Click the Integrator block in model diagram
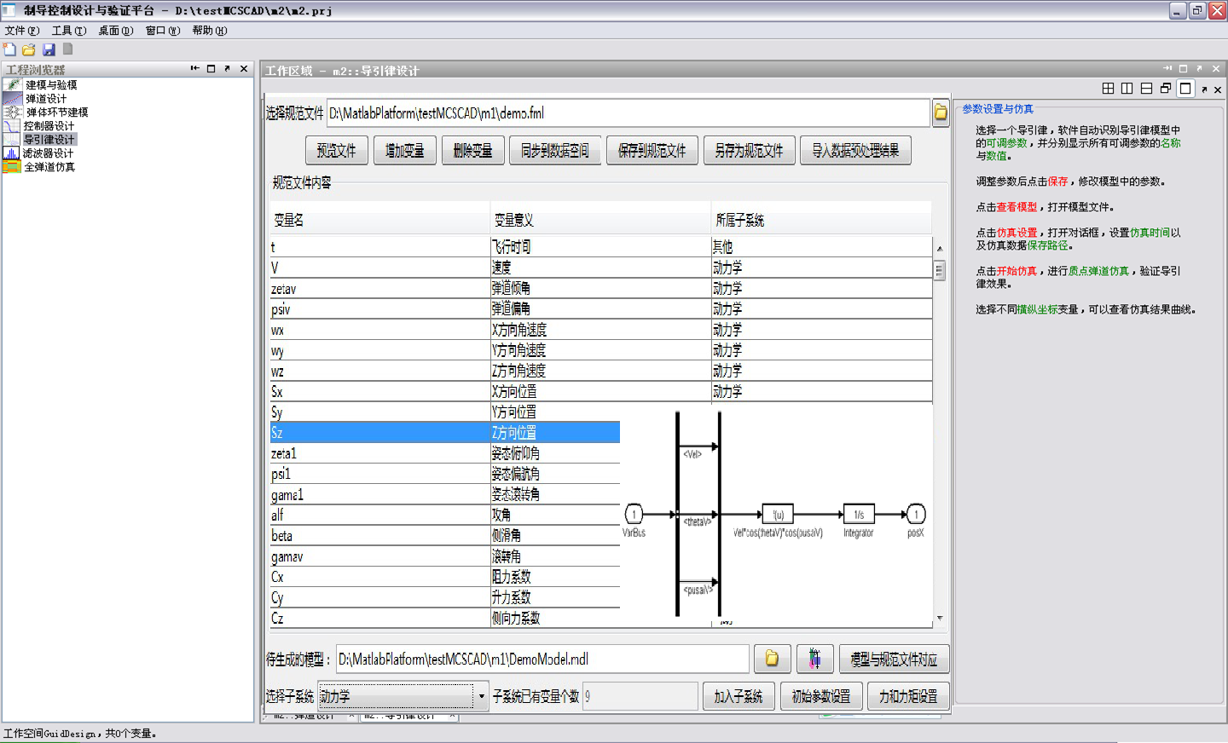 [x=859, y=515]
